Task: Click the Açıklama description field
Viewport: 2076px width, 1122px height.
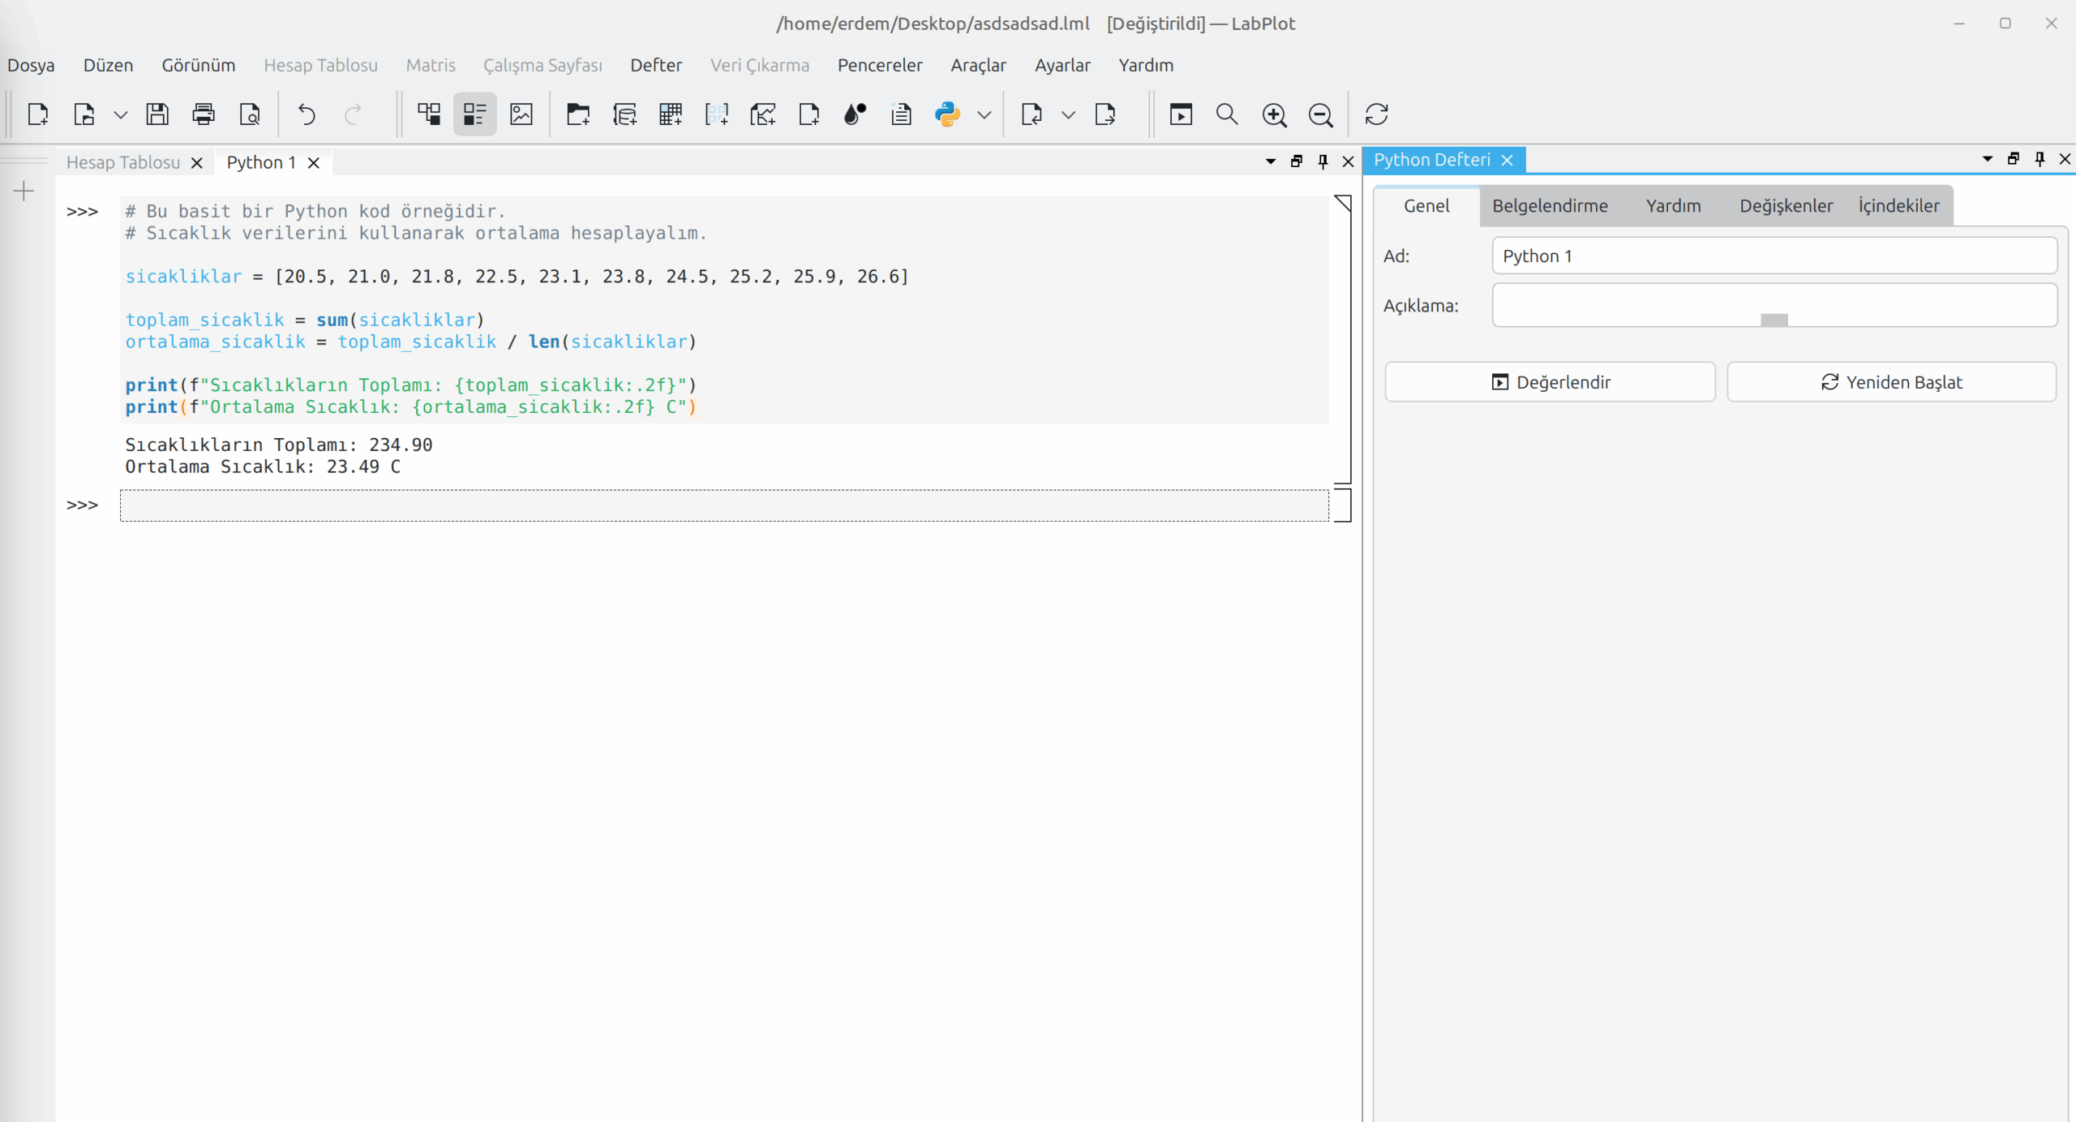Action: tap(1774, 306)
